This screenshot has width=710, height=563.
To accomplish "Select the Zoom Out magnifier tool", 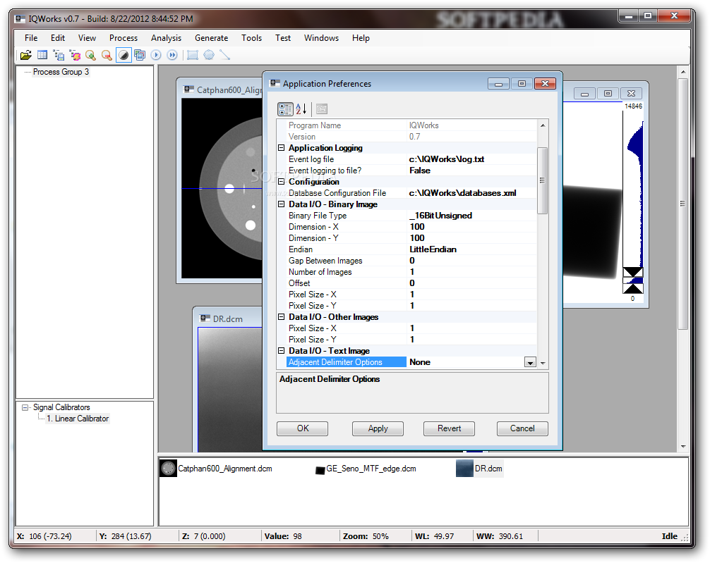I will pyautogui.click(x=107, y=55).
